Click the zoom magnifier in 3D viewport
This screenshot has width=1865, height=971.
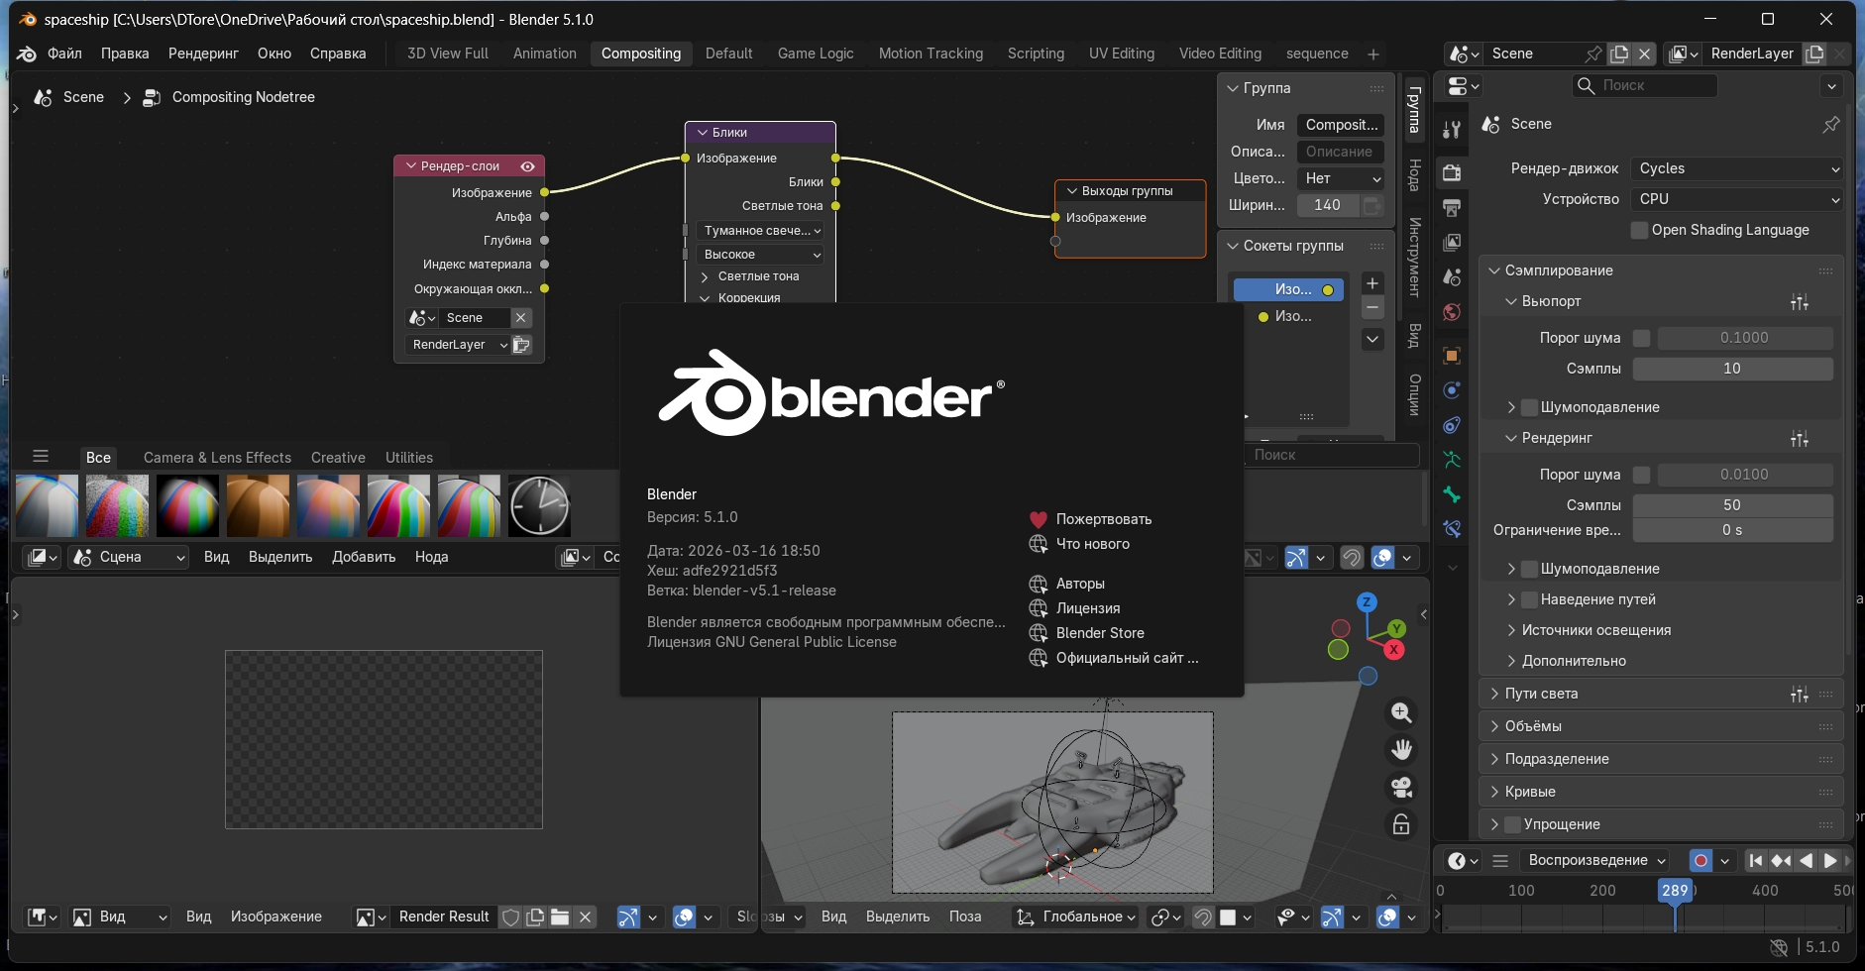(1401, 712)
